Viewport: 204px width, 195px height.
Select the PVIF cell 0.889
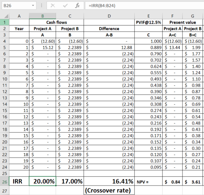(149, 48)
